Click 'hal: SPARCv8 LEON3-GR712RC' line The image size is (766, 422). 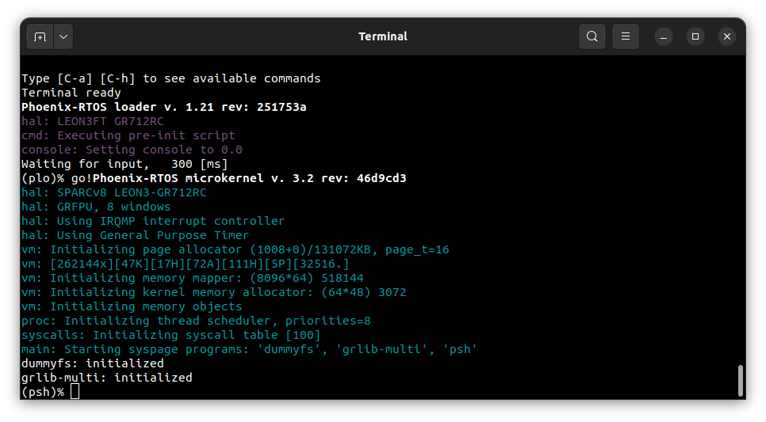(114, 192)
